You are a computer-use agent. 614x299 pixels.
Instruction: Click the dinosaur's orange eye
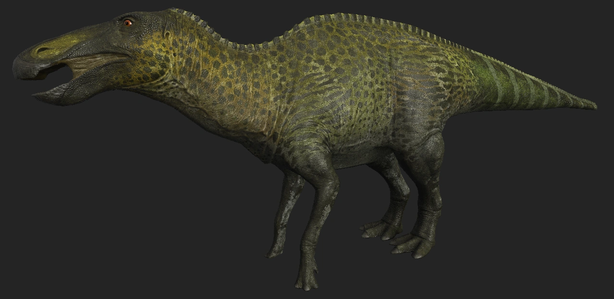[127, 22]
